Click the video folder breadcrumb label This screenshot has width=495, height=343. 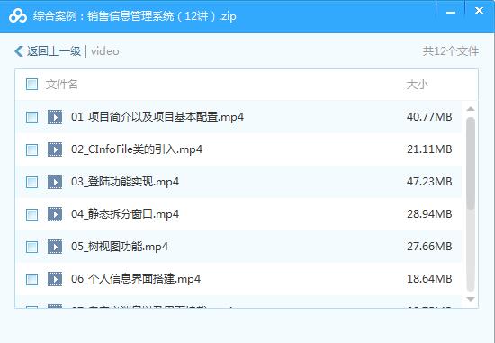point(104,51)
